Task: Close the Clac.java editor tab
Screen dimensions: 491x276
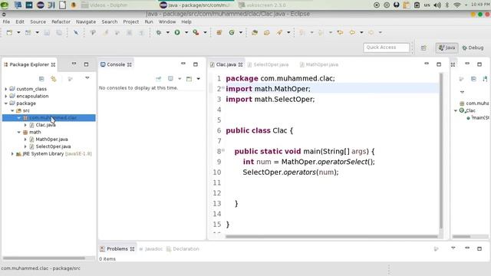Action: coord(240,64)
